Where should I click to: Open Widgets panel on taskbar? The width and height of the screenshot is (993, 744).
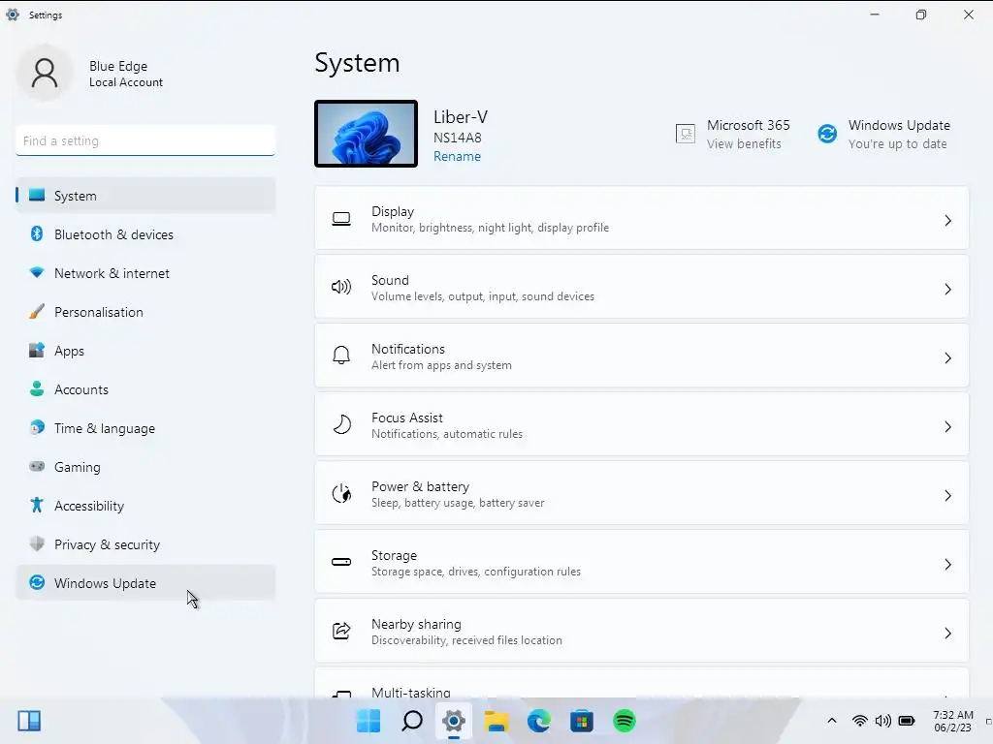pyautogui.click(x=29, y=721)
